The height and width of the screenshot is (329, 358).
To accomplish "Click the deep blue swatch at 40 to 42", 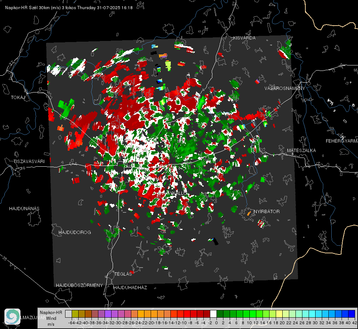I will click(351, 314).
